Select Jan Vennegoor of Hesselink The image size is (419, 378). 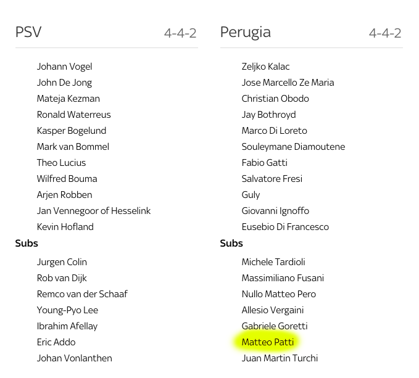pyautogui.click(x=94, y=211)
